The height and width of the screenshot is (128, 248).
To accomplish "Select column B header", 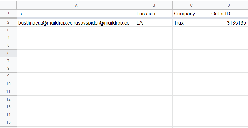I will (x=154, y=5).
